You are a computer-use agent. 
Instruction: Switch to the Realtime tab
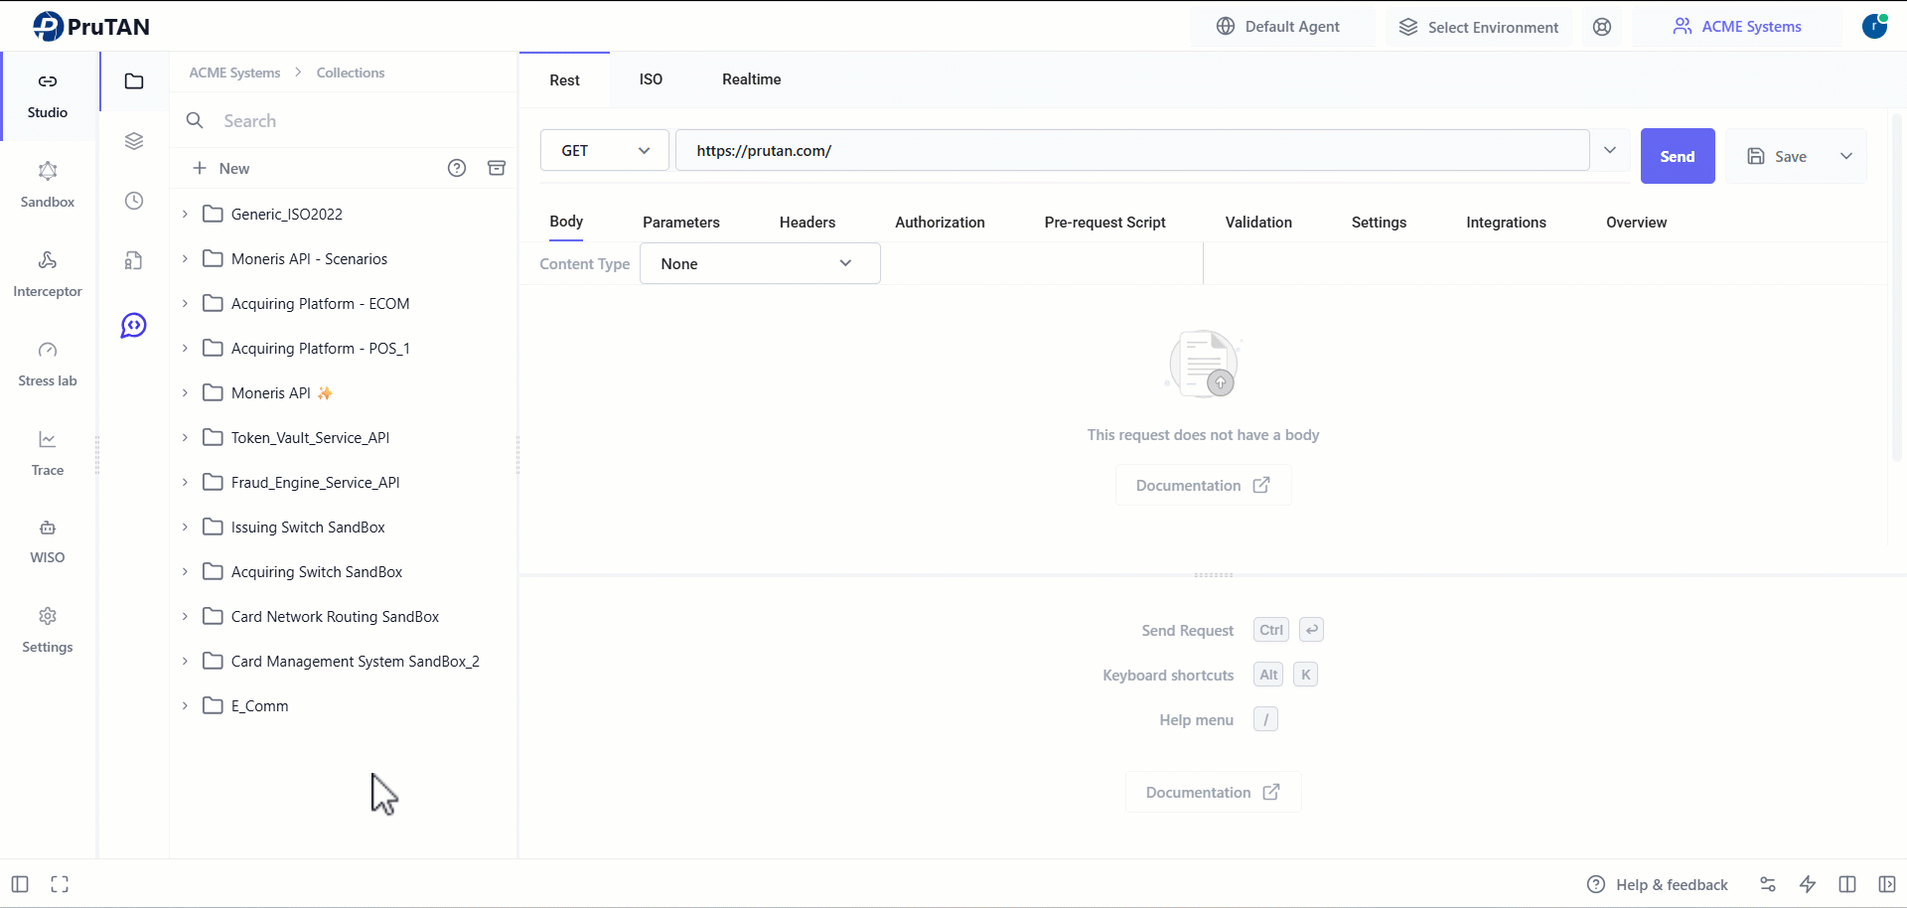[752, 79]
